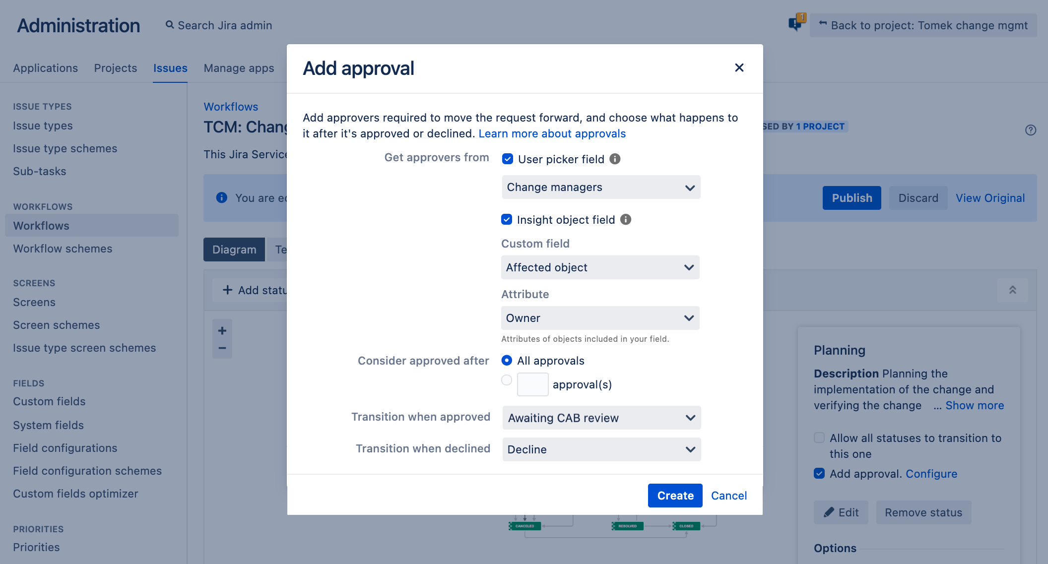Click the Workflows link in breadcrumb

pos(231,106)
